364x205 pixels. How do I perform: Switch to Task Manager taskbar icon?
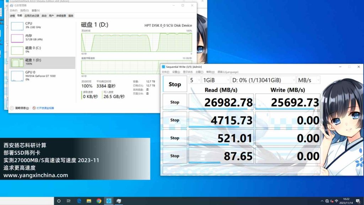click(x=119, y=201)
